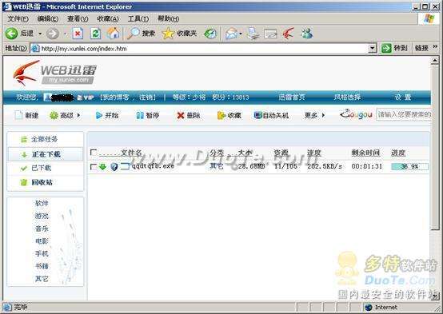Viewport: 443px width, 314px height.
Task: Click 转到 Go button
Action: coord(394,48)
